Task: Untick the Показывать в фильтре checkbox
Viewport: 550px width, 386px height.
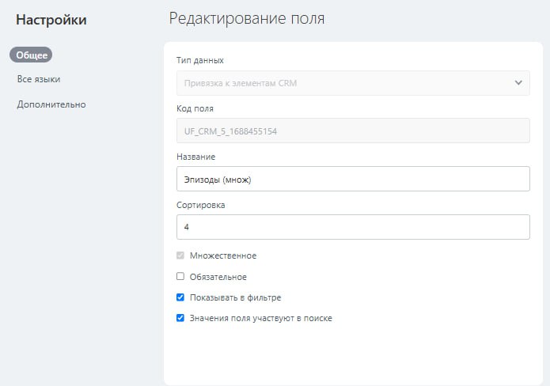Action: tap(180, 297)
